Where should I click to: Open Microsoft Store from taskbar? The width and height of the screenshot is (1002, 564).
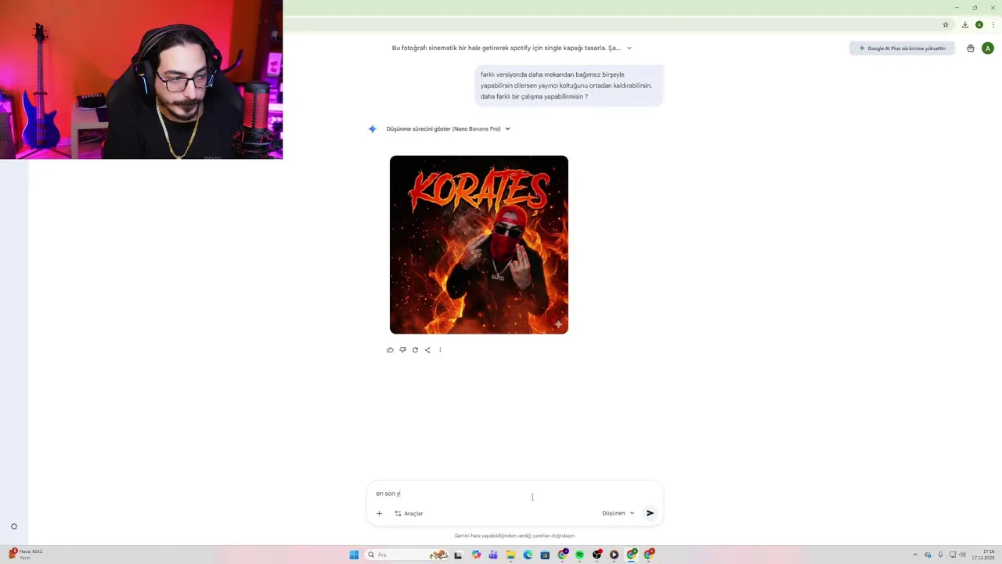[545, 555]
